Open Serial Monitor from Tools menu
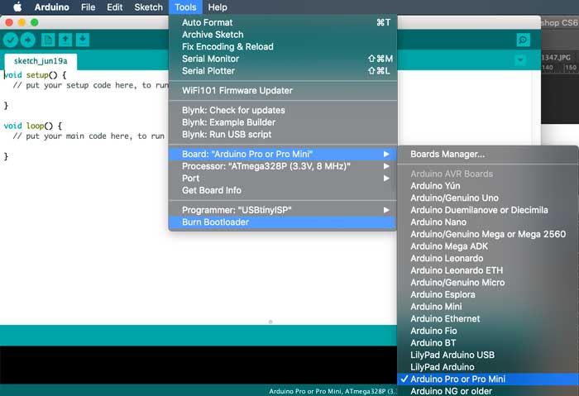Screen dimensions: 579x396 [283, 59]
